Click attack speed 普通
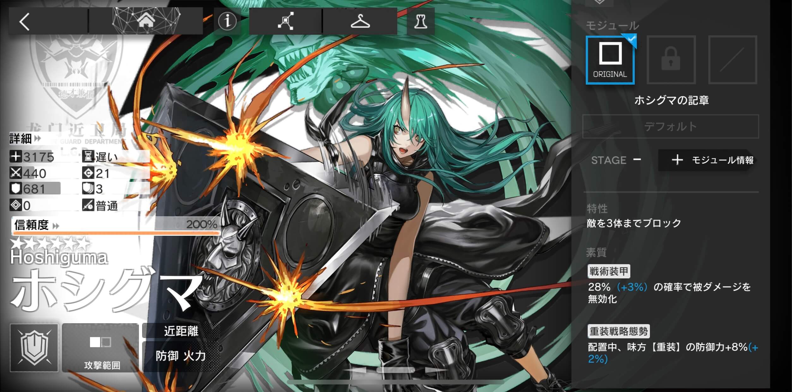792x392 pixels. (x=107, y=206)
